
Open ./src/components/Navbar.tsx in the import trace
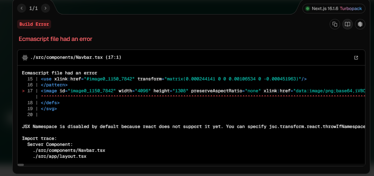(69, 150)
